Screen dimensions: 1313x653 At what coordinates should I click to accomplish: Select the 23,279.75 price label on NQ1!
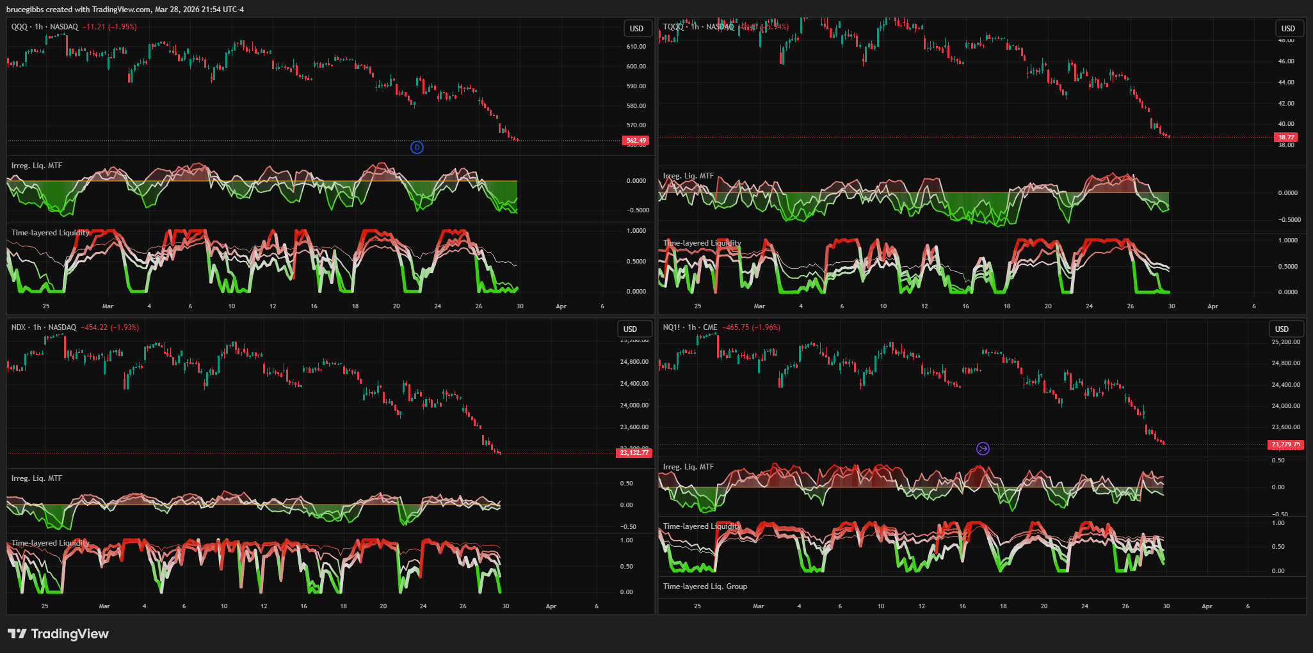pyautogui.click(x=1285, y=445)
